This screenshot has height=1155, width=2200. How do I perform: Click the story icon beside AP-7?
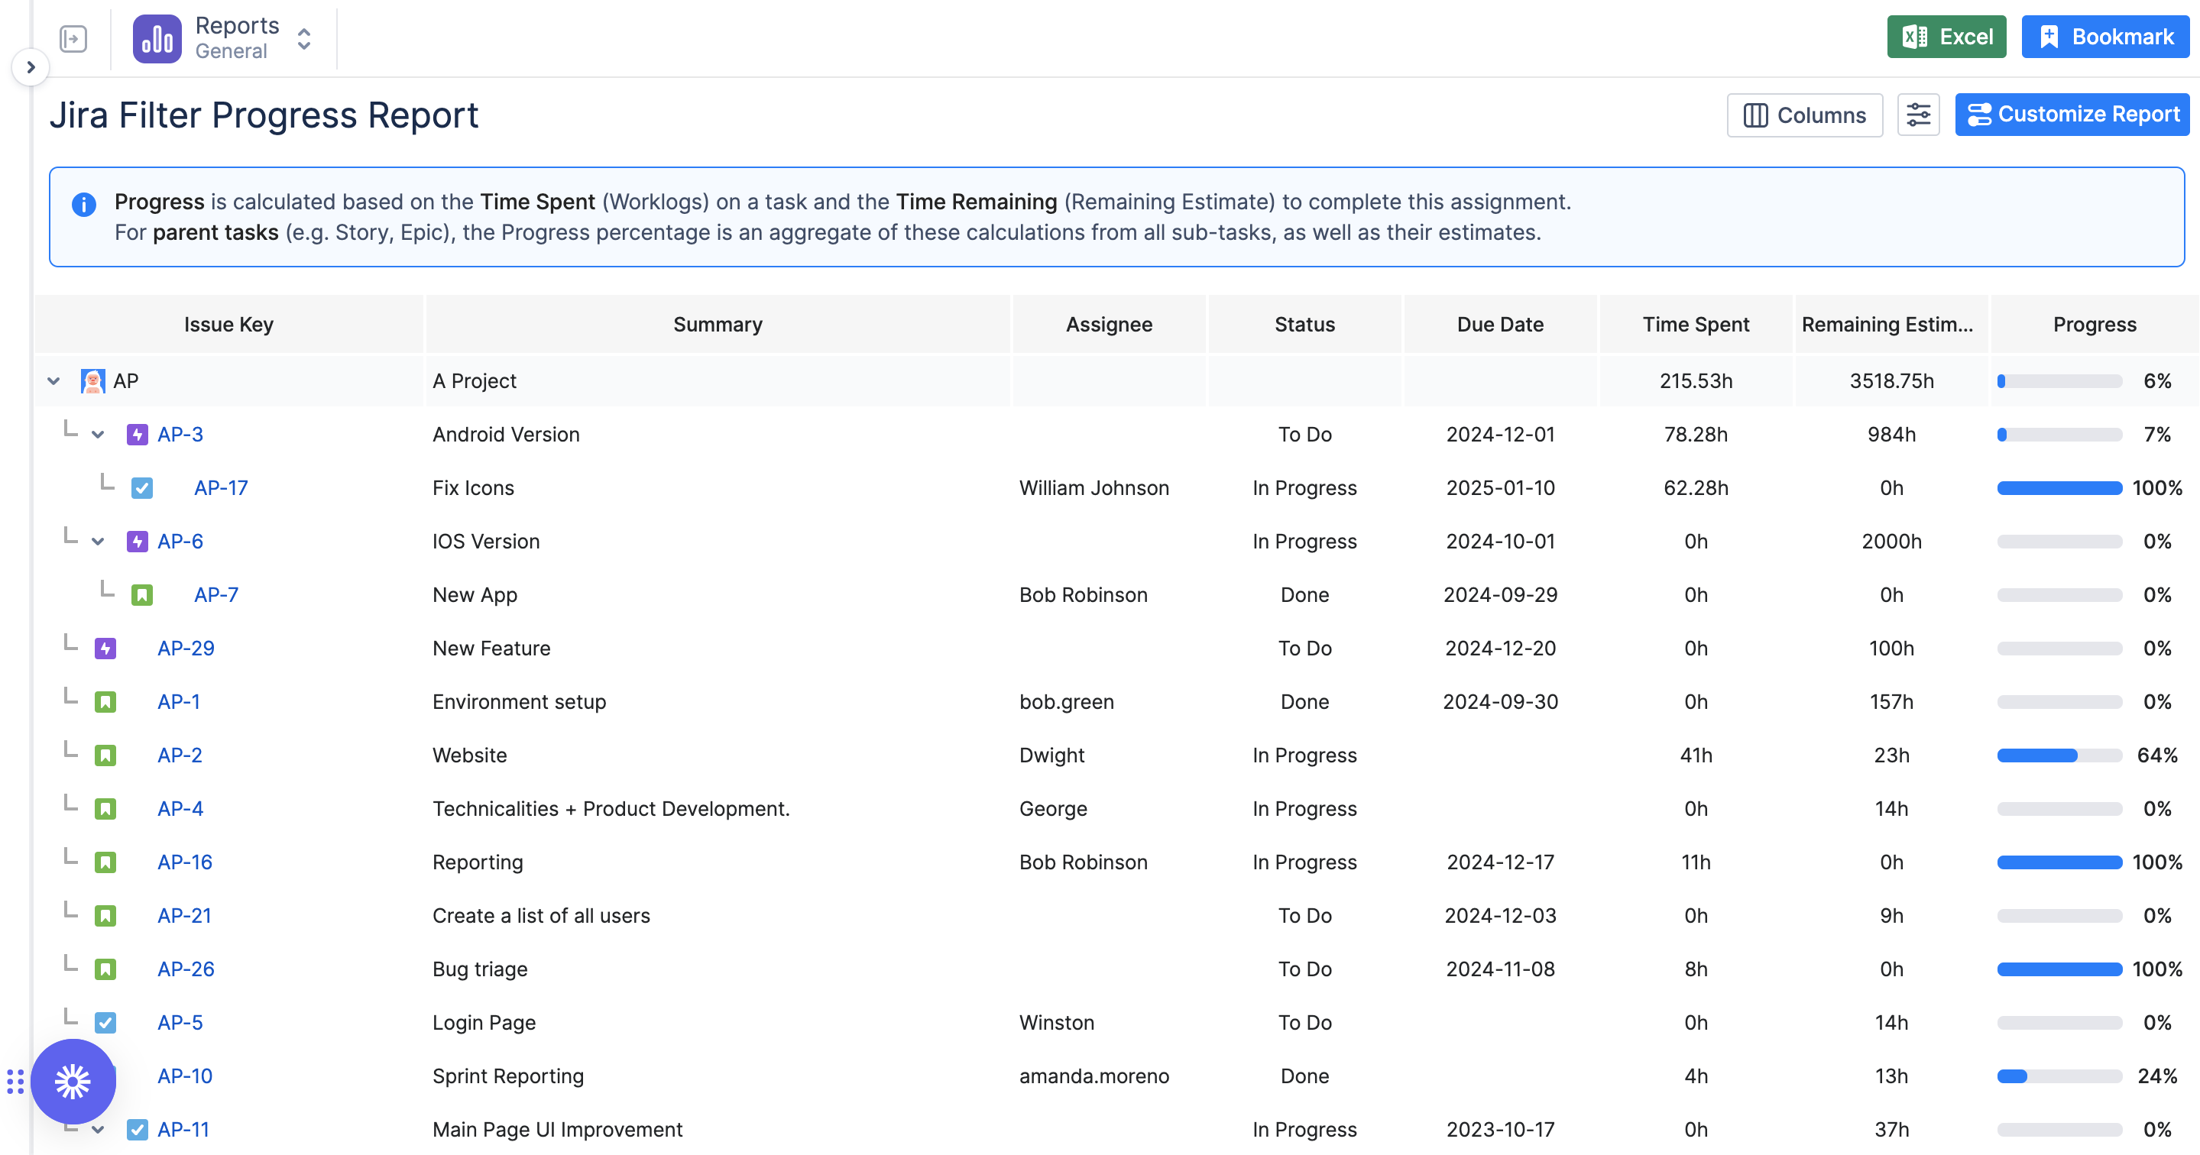pyautogui.click(x=142, y=595)
